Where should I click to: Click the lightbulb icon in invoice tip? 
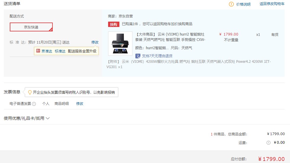point(30,92)
